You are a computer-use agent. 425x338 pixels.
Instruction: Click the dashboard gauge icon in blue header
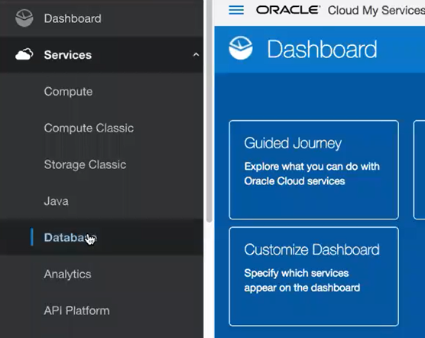[241, 48]
